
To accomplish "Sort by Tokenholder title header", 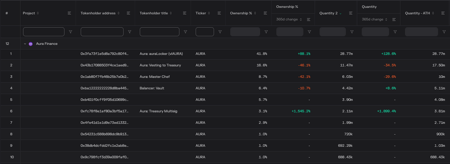I will 155,13.
